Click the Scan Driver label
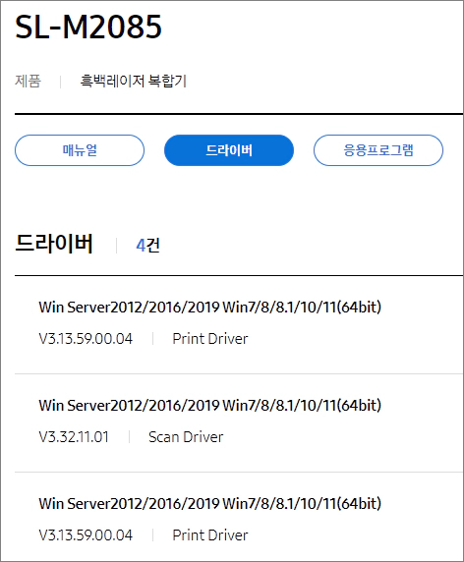This screenshot has width=464, height=562. pyautogui.click(x=186, y=437)
